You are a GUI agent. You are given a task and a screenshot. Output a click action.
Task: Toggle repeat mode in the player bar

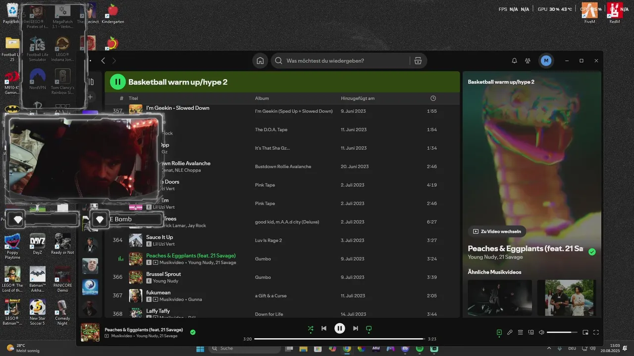click(x=369, y=328)
